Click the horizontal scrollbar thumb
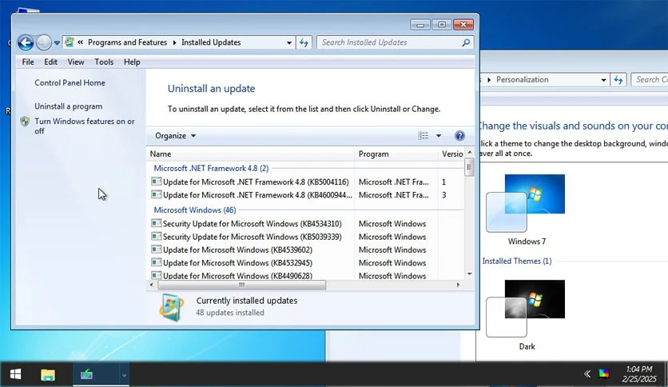Screen dimensions: 668x387 pos(241,285)
